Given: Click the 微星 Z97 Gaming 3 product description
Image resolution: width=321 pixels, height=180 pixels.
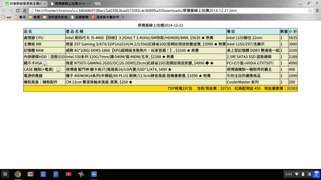Looking at the screenshot, I should coord(145,44).
